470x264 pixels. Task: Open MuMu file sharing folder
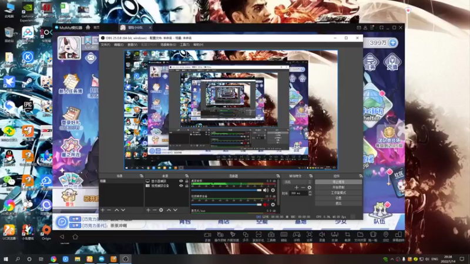pyautogui.click(x=360, y=236)
